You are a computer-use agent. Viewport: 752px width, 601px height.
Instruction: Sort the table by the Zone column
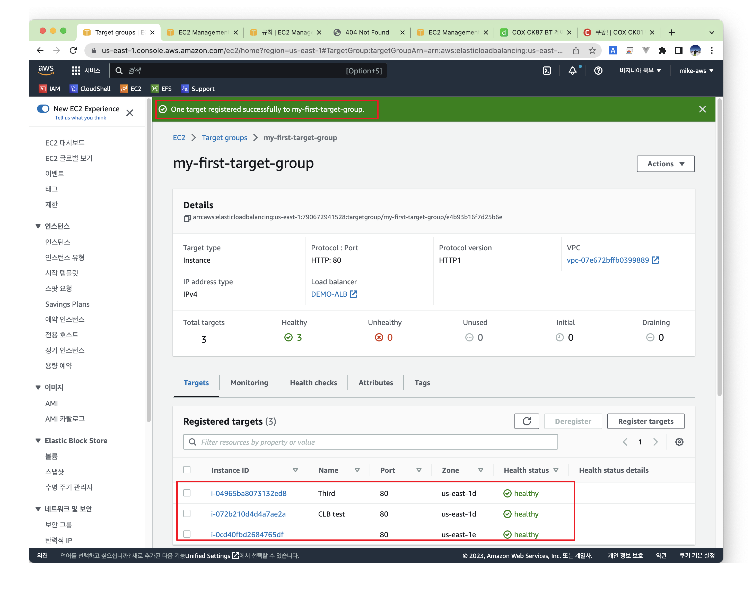tap(480, 470)
